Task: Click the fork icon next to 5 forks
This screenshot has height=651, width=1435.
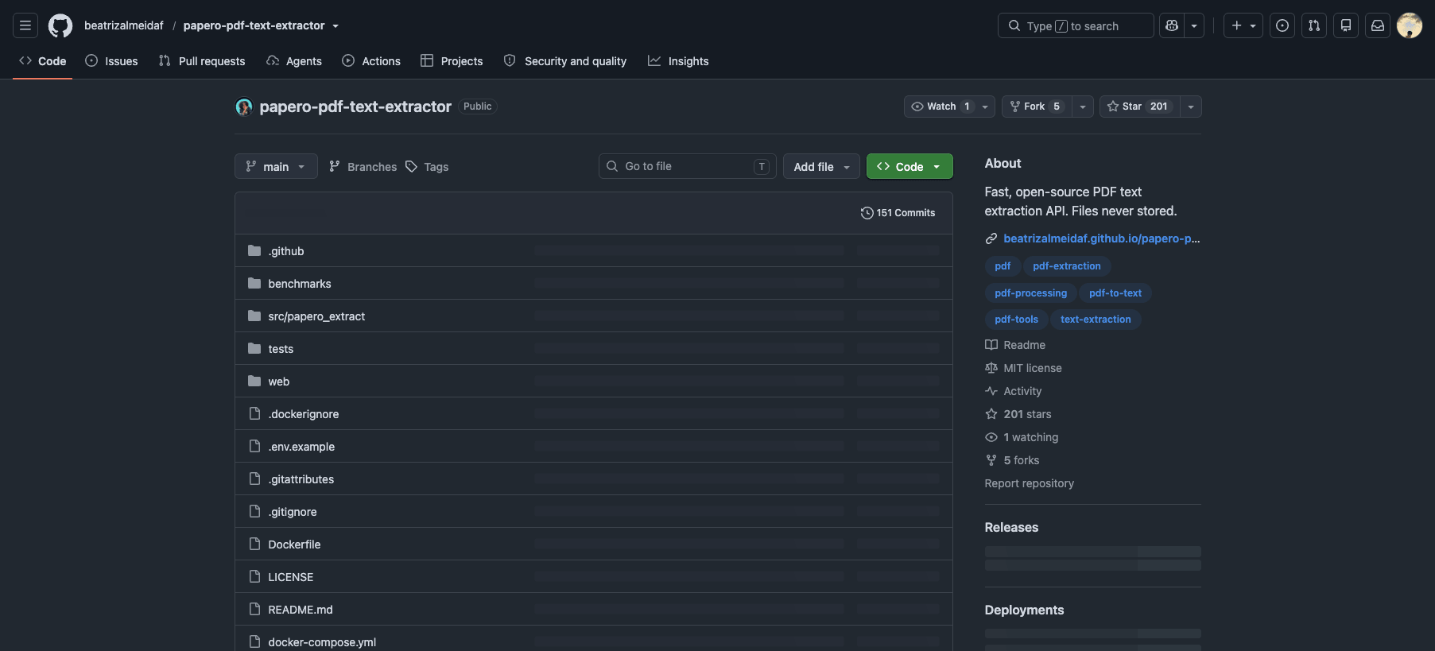Action: pyautogui.click(x=991, y=460)
